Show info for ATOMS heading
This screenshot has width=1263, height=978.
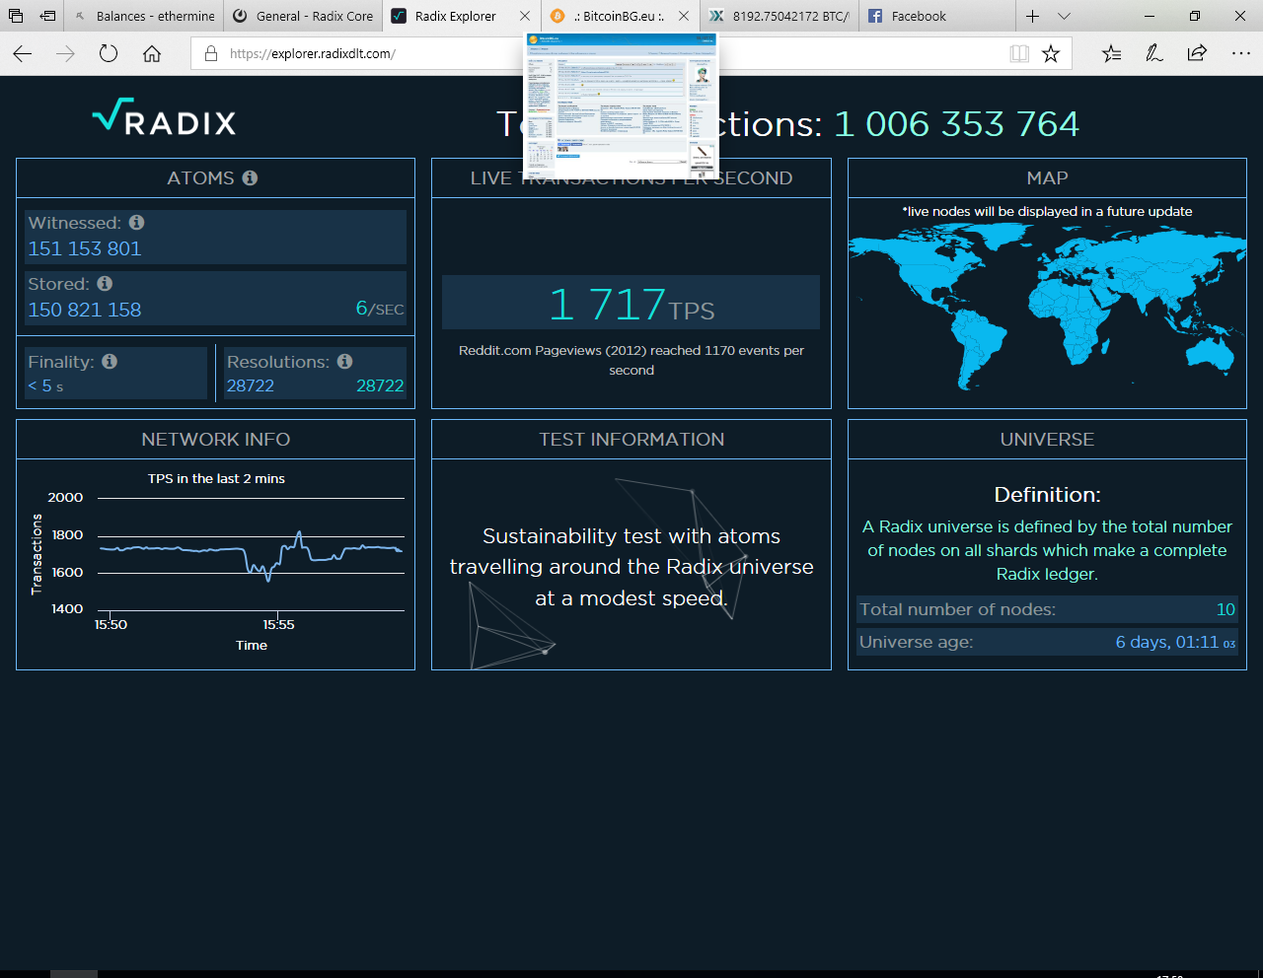pos(250,177)
